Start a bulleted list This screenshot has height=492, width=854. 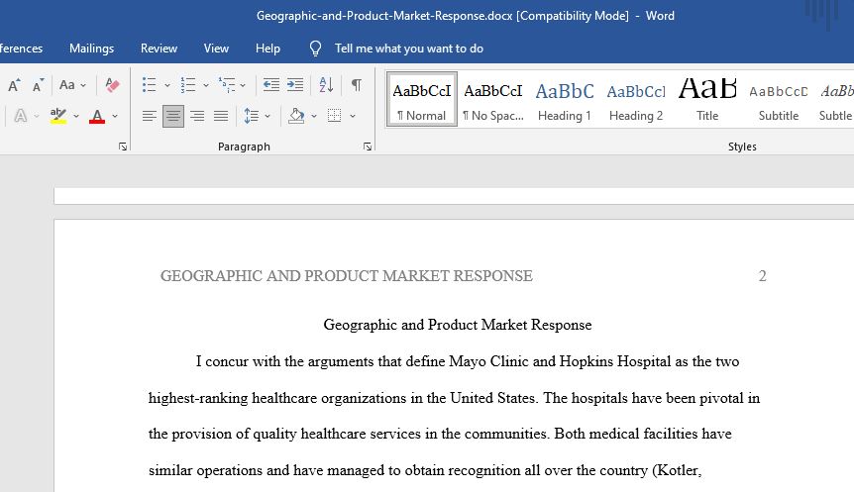point(149,85)
